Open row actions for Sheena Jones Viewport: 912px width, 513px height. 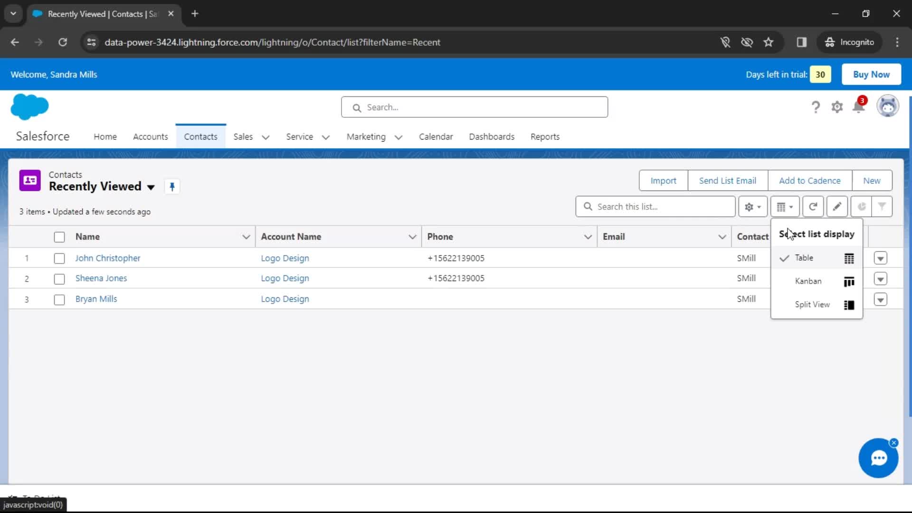coord(880,278)
